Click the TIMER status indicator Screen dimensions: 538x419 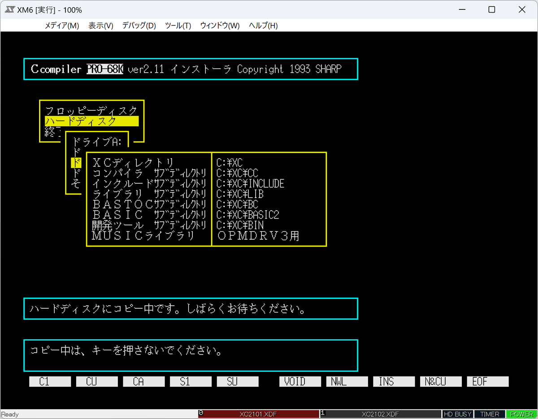point(490,414)
